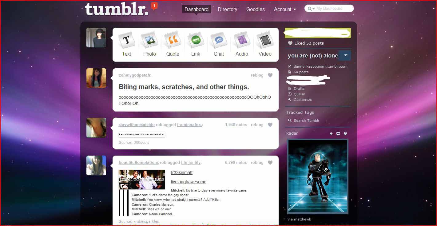
Task: Start a Quote post
Action: (173, 44)
